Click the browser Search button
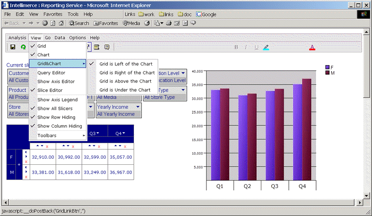This screenshot has height=216, width=372. 79,23
